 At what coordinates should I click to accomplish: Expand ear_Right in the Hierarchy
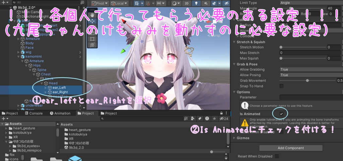point(46,92)
